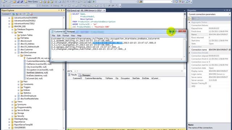
Task: Collapse the dbo.DimCustomer table node
Action: pos(15,53)
